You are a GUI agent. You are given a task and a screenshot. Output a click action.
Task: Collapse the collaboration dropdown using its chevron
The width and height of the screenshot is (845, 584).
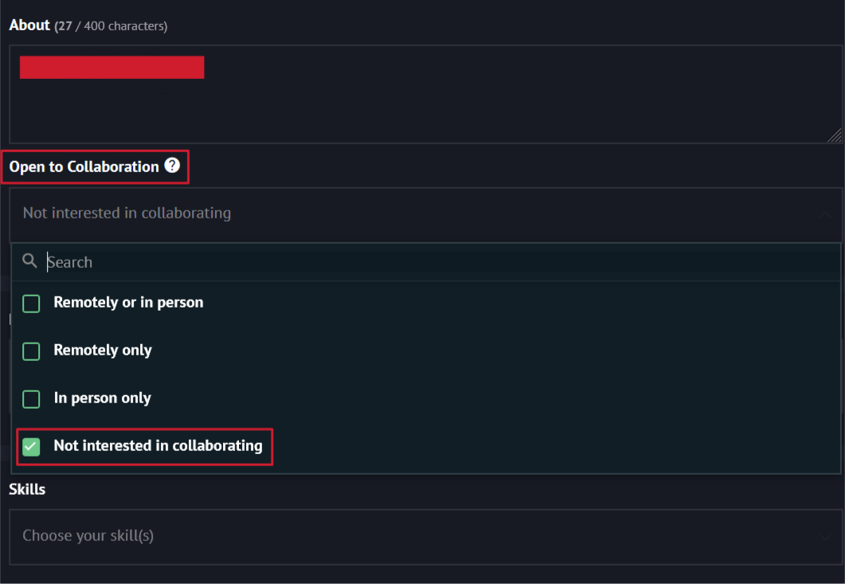(824, 214)
